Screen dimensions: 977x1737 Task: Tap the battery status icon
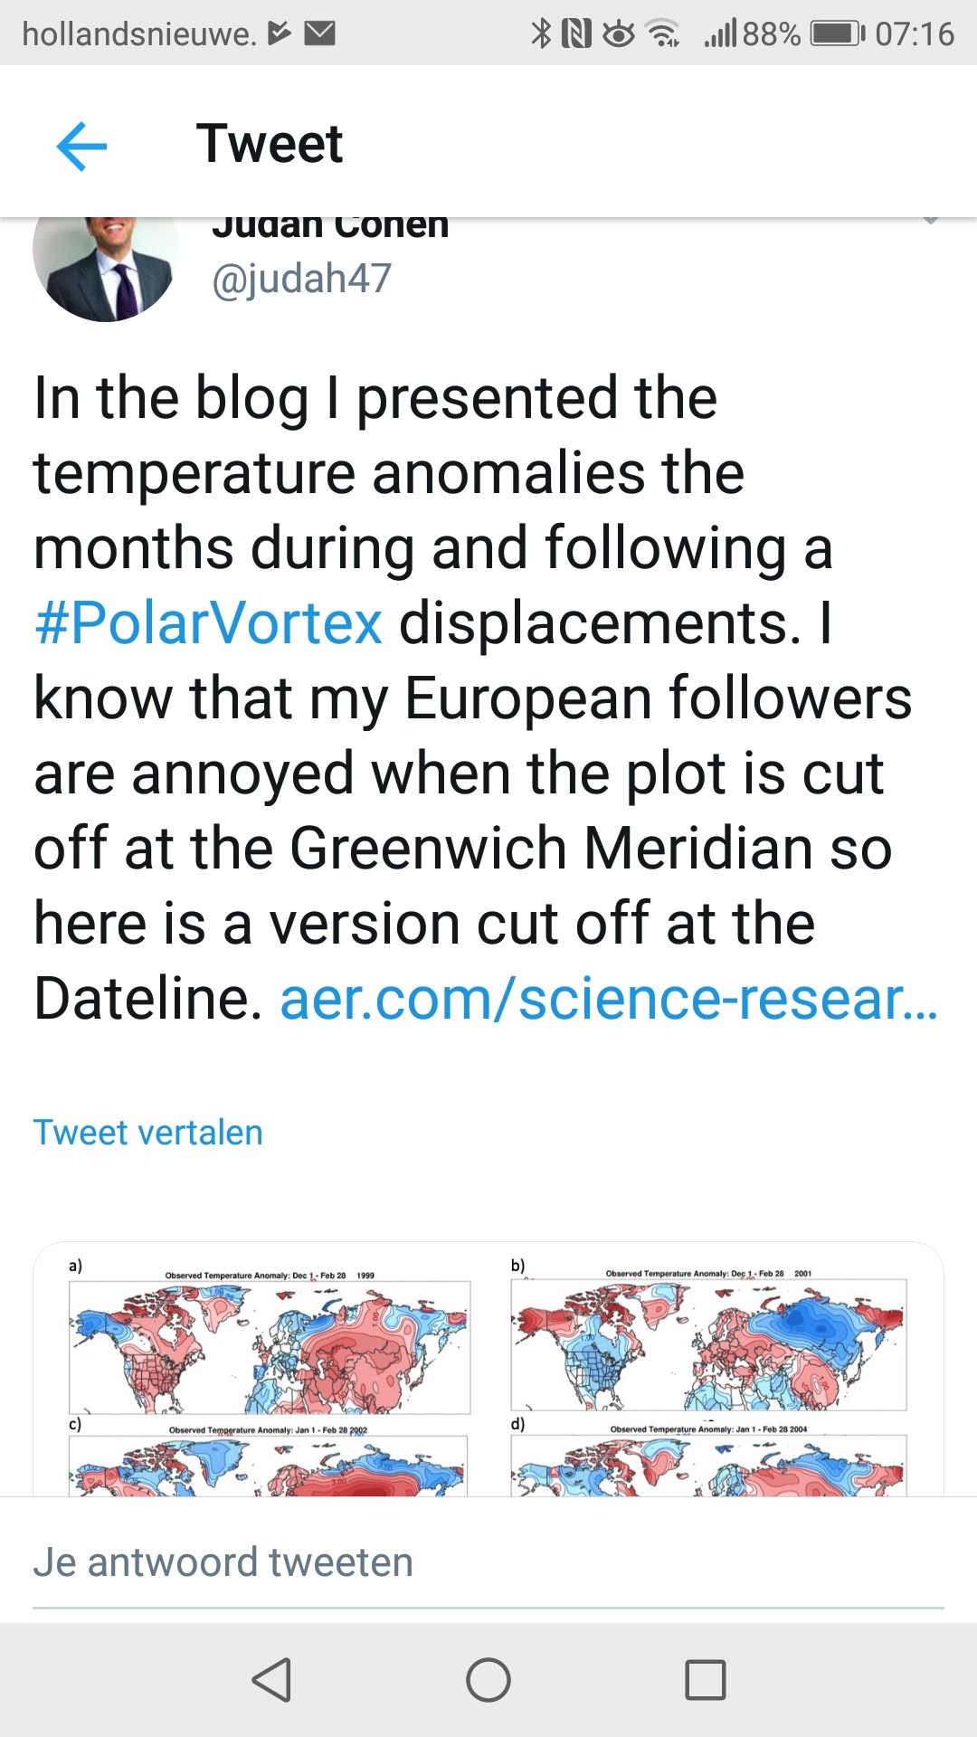click(x=838, y=33)
